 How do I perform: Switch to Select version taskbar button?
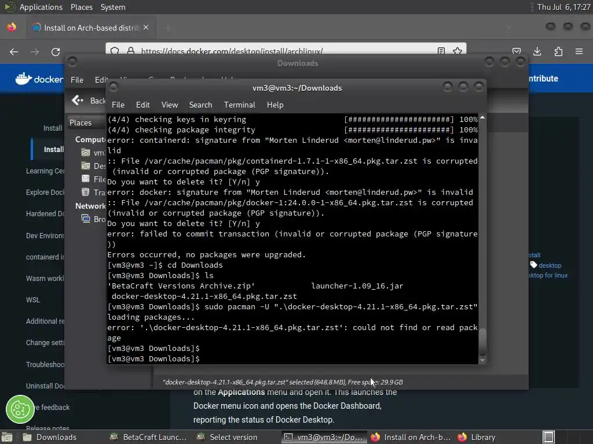[x=227, y=437]
